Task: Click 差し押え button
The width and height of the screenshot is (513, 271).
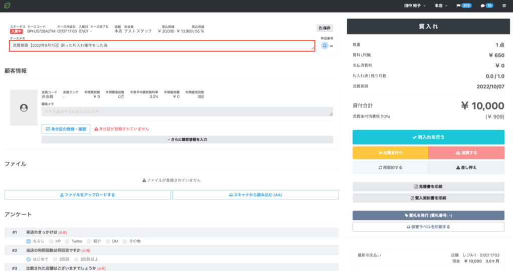Action: coord(466,167)
